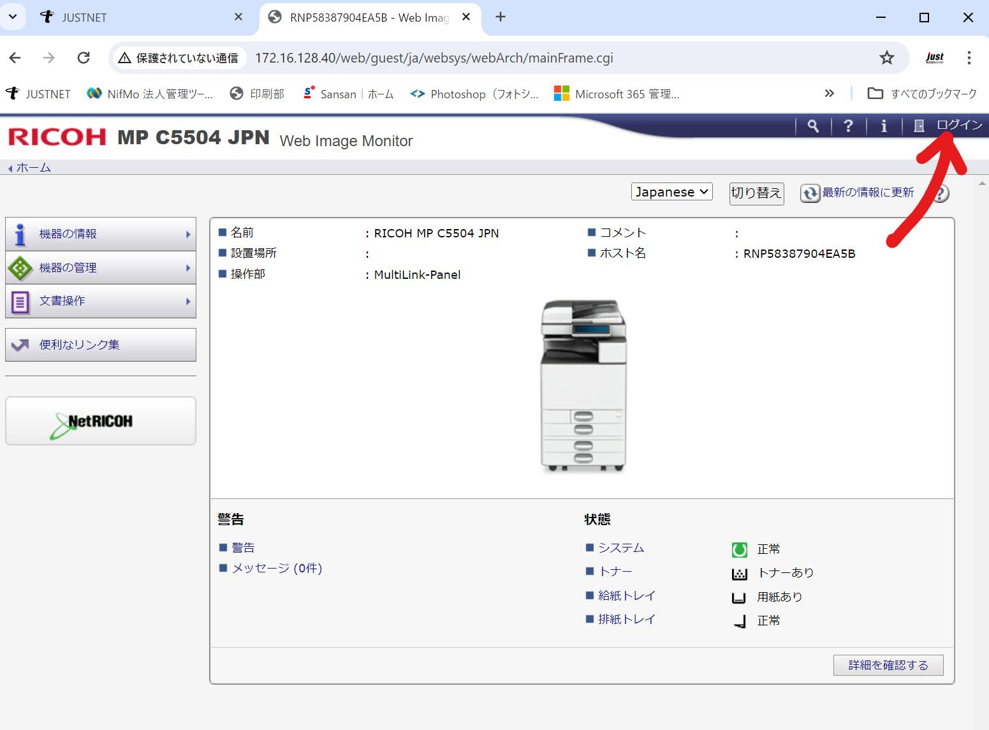Click the login door icon

(x=919, y=126)
